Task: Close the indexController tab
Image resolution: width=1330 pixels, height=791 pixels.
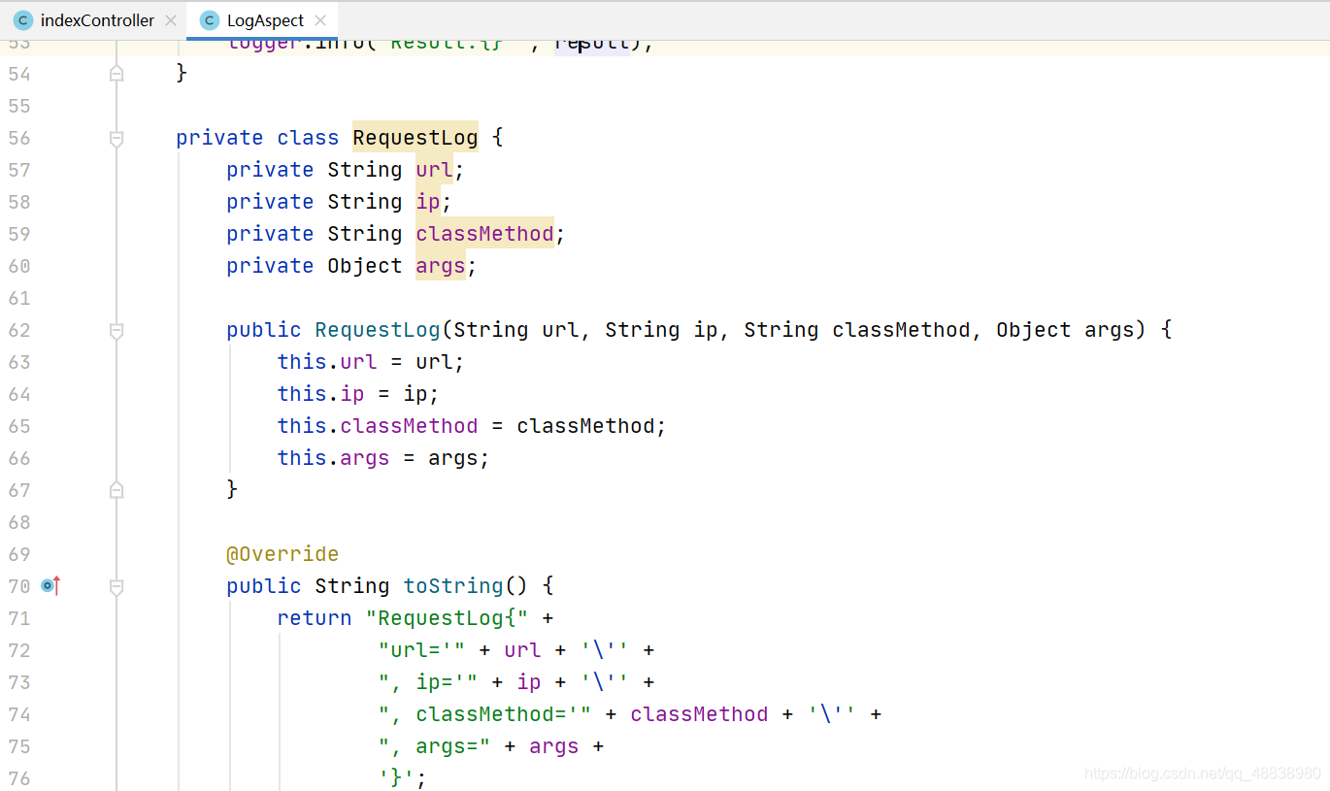Action: click(x=171, y=20)
